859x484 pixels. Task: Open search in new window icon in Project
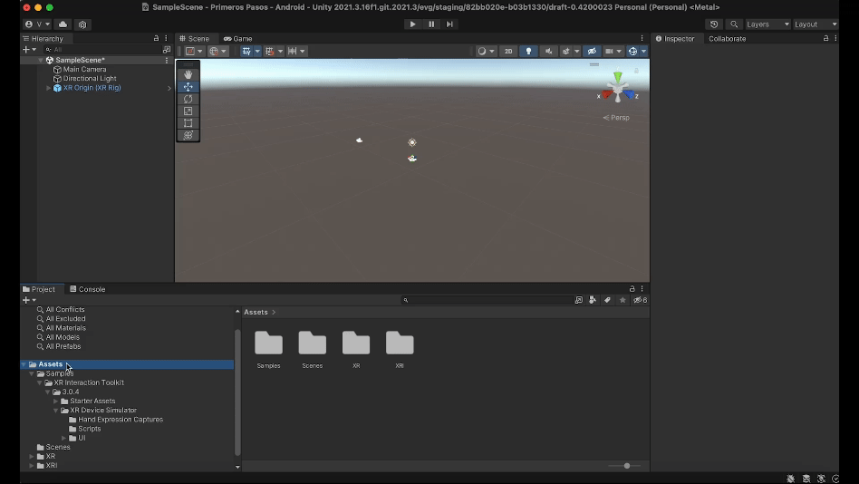tap(578, 300)
